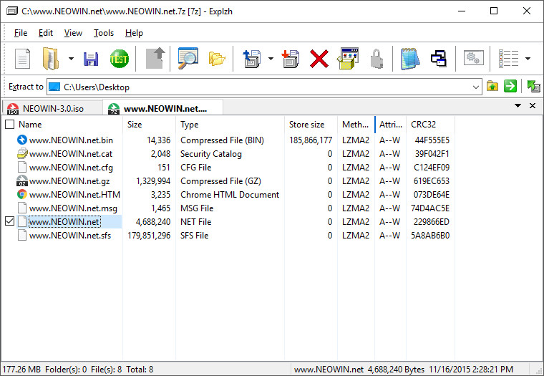Click the magnifying glass search icon
The image size is (544, 376).
click(x=188, y=59)
